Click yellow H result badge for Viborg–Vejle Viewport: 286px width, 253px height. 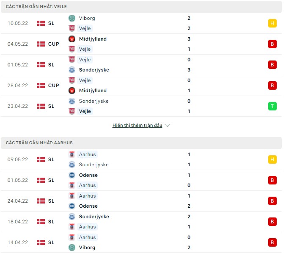pos(272,23)
